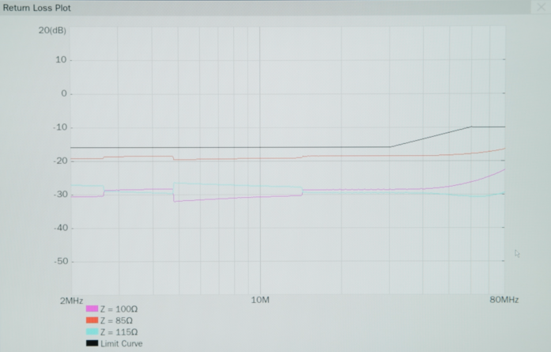Click the 20(dB) y-axis top label

(52, 30)
